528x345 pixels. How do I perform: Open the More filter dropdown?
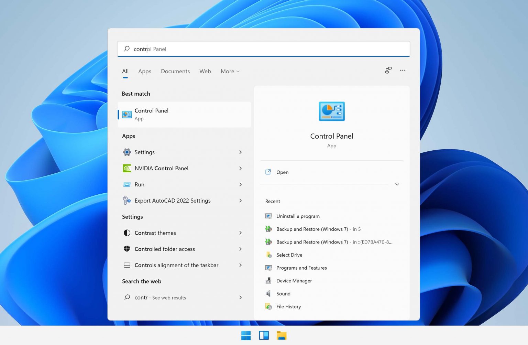point(230,71)
